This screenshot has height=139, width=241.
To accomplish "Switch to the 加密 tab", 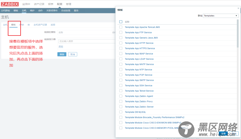I will pyautogui.click(x=53, y=25).
